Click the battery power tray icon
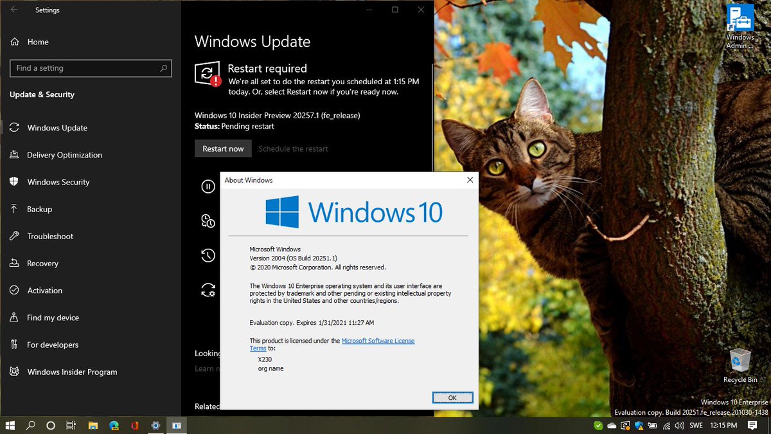The height and width of the screenshot is (434, 771). pos(652,426)
